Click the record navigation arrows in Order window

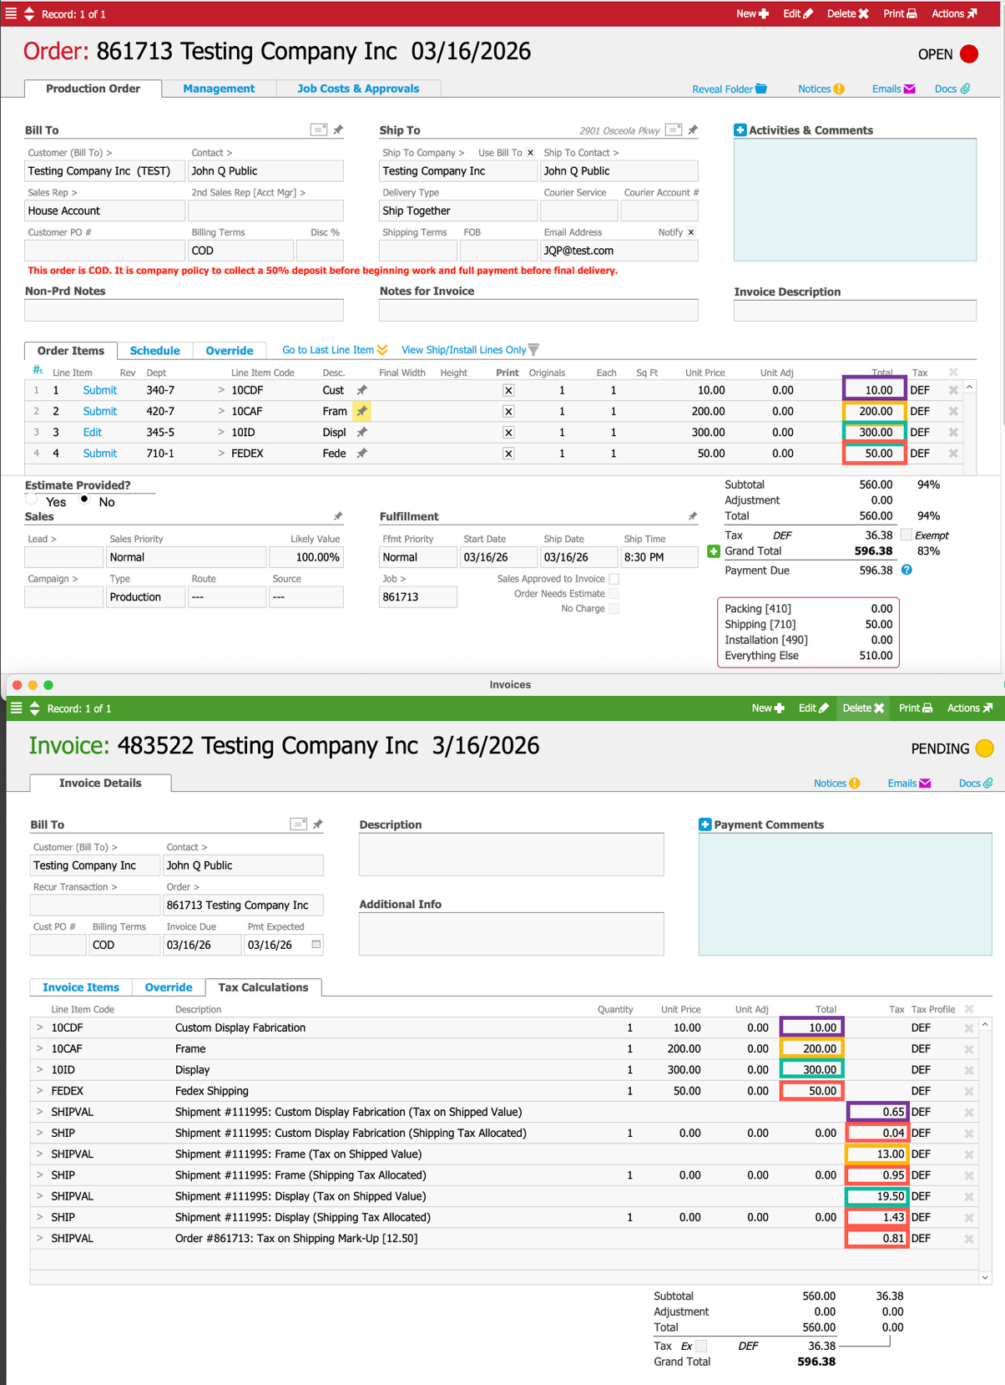(29, 13)
